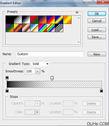The width and height of the screenshot is (109, 126).
Task: Choose the chrome blue-gold gradient preset
Action: pyautogui.click(x=34, y=28)
